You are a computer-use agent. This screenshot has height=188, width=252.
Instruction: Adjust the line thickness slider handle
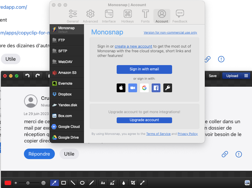(x=28, y=183)
